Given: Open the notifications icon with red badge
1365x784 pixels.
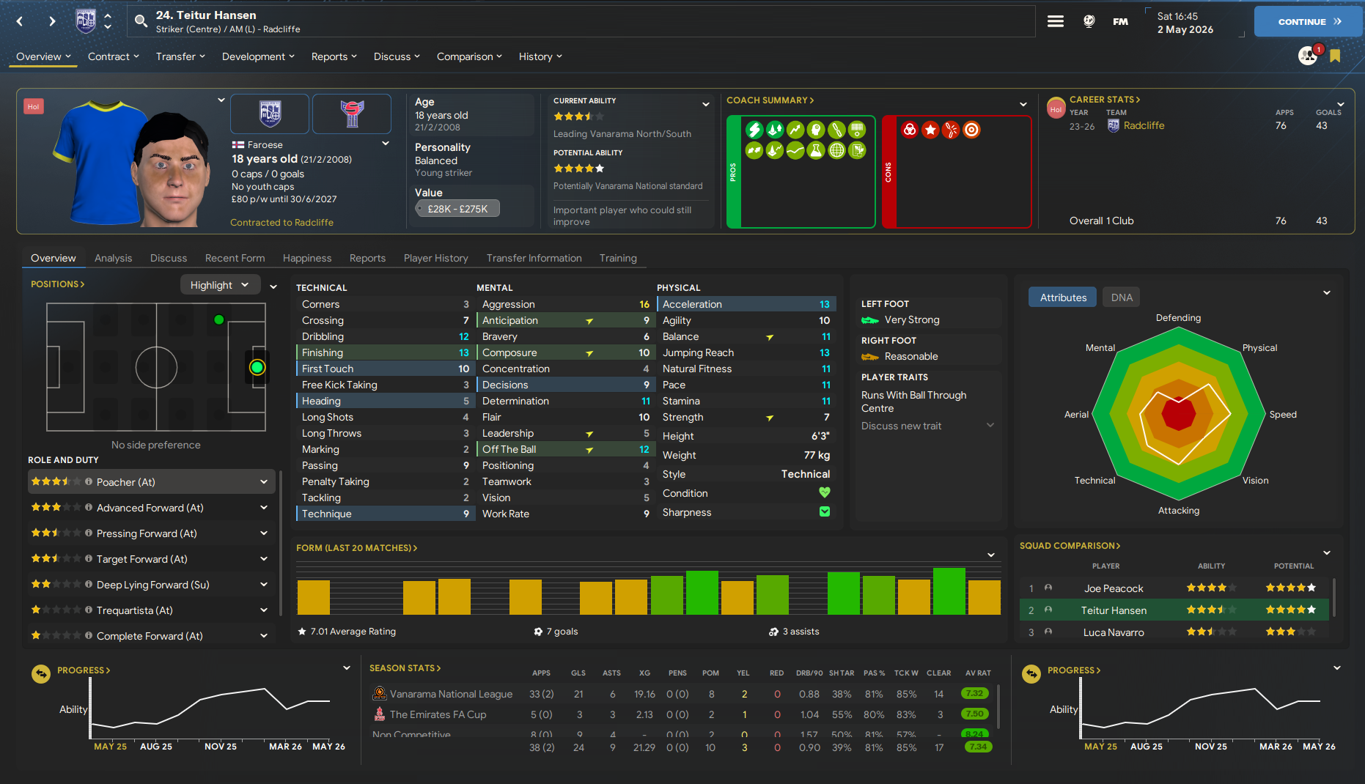Looking at the screenshot, I should pyautogui.click(x=1309, y=55).
